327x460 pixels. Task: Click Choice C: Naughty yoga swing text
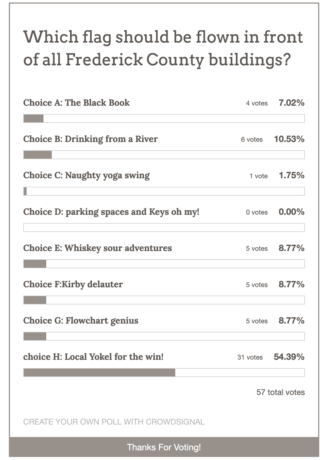point(86,175)
